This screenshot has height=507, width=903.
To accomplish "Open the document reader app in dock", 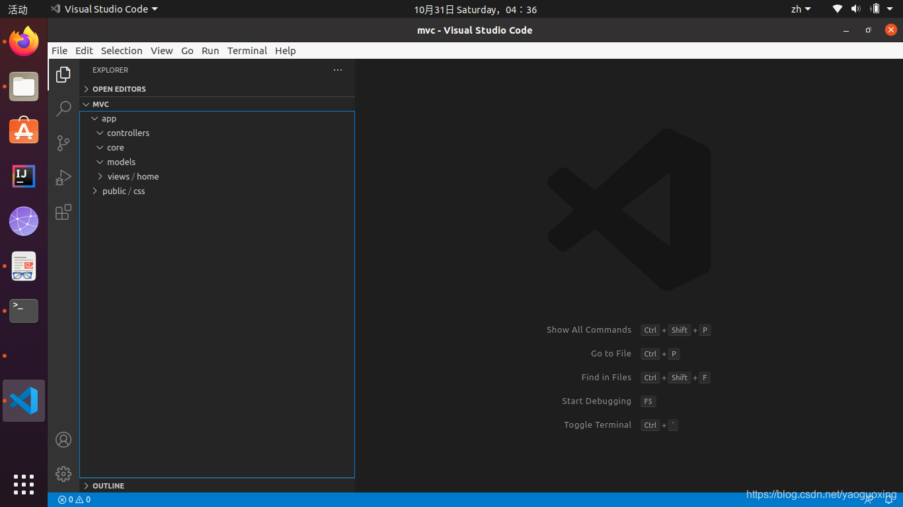I will [24, 266].
